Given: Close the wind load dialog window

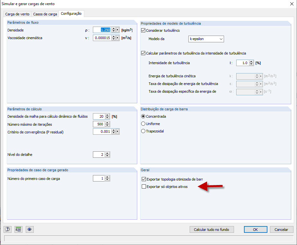Looking at the screenshot, I should tap(292, 4).
